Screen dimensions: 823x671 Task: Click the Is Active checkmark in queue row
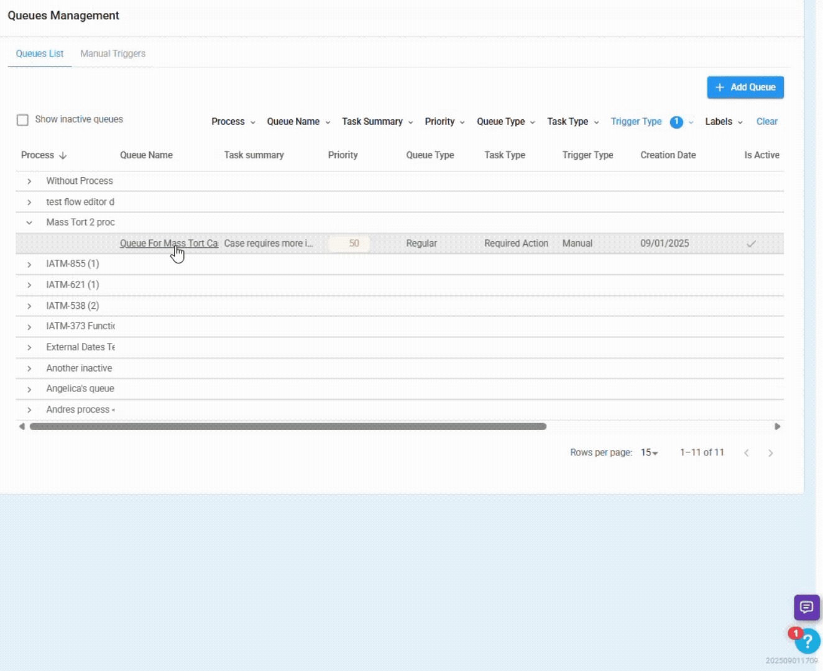751,244
